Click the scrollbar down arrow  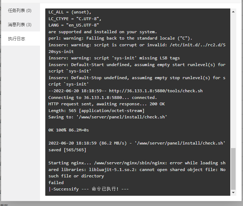pyautogui.click(x=233, y=193)
